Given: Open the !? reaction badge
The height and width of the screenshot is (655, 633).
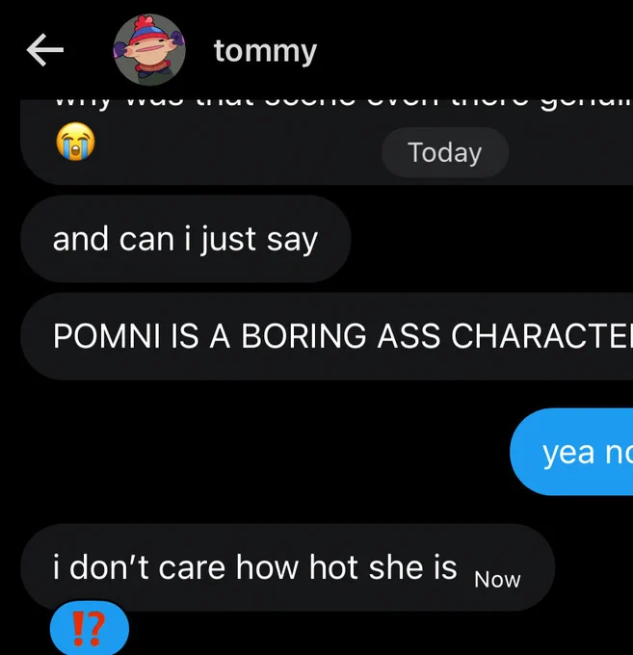Looking at the screenshot, I should click(90, 628).
